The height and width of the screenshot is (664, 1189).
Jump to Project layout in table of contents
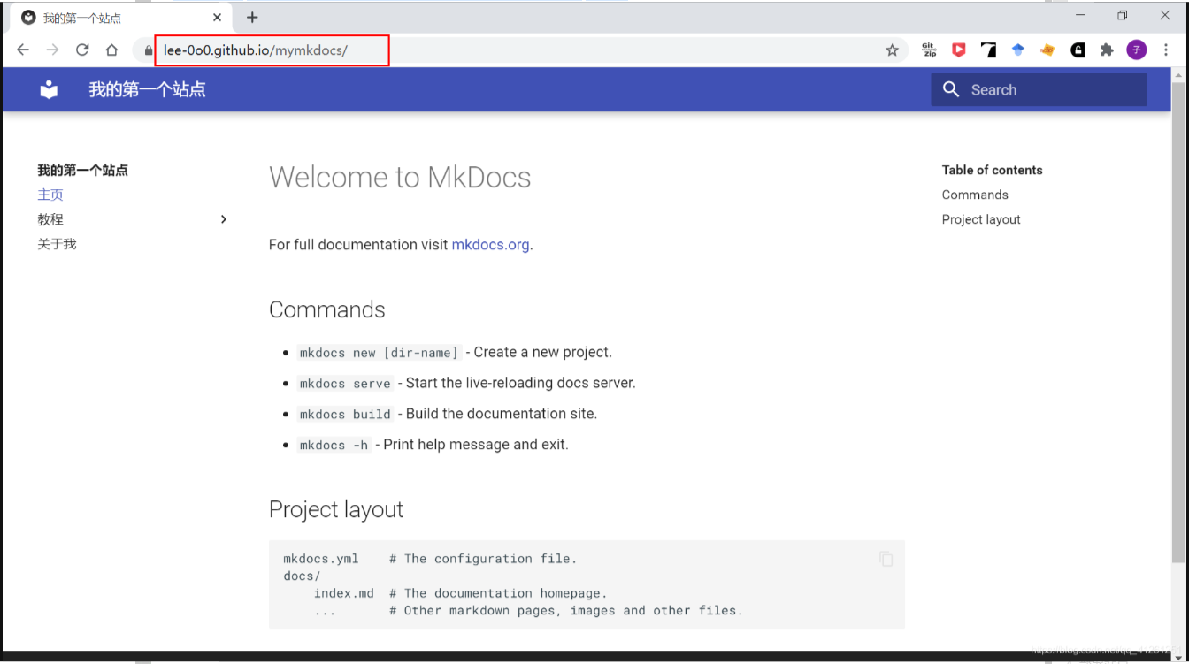pyautogui.click(x=981, y=219)
